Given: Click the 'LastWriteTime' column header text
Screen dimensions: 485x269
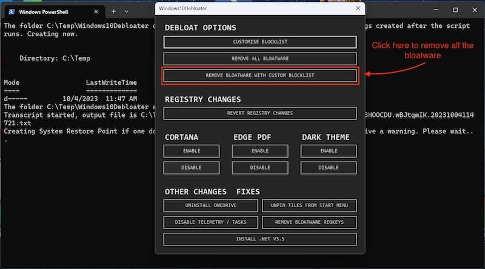Looking at the screenshot, I should 112,82.
